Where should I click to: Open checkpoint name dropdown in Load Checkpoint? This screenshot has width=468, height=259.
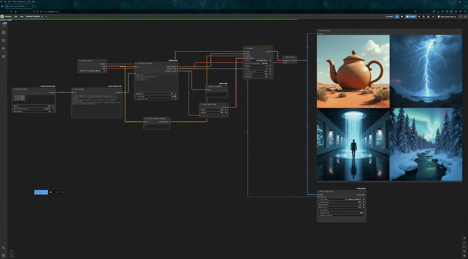[92, 70]
